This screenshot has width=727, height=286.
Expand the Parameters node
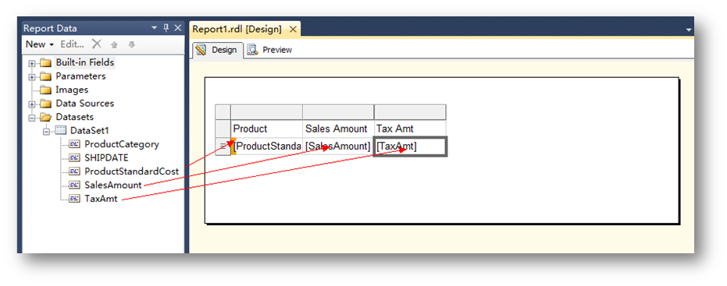coord(31,77)
